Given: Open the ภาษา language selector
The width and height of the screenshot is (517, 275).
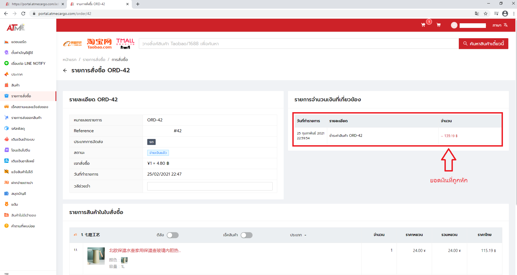Looking at the screenshot, I should pyautogui.click(x=500, y=25).
